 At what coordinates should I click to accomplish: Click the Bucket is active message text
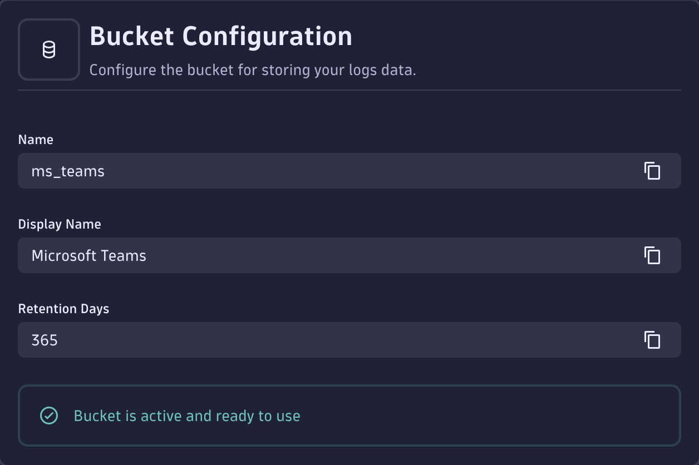coord(187,415)
